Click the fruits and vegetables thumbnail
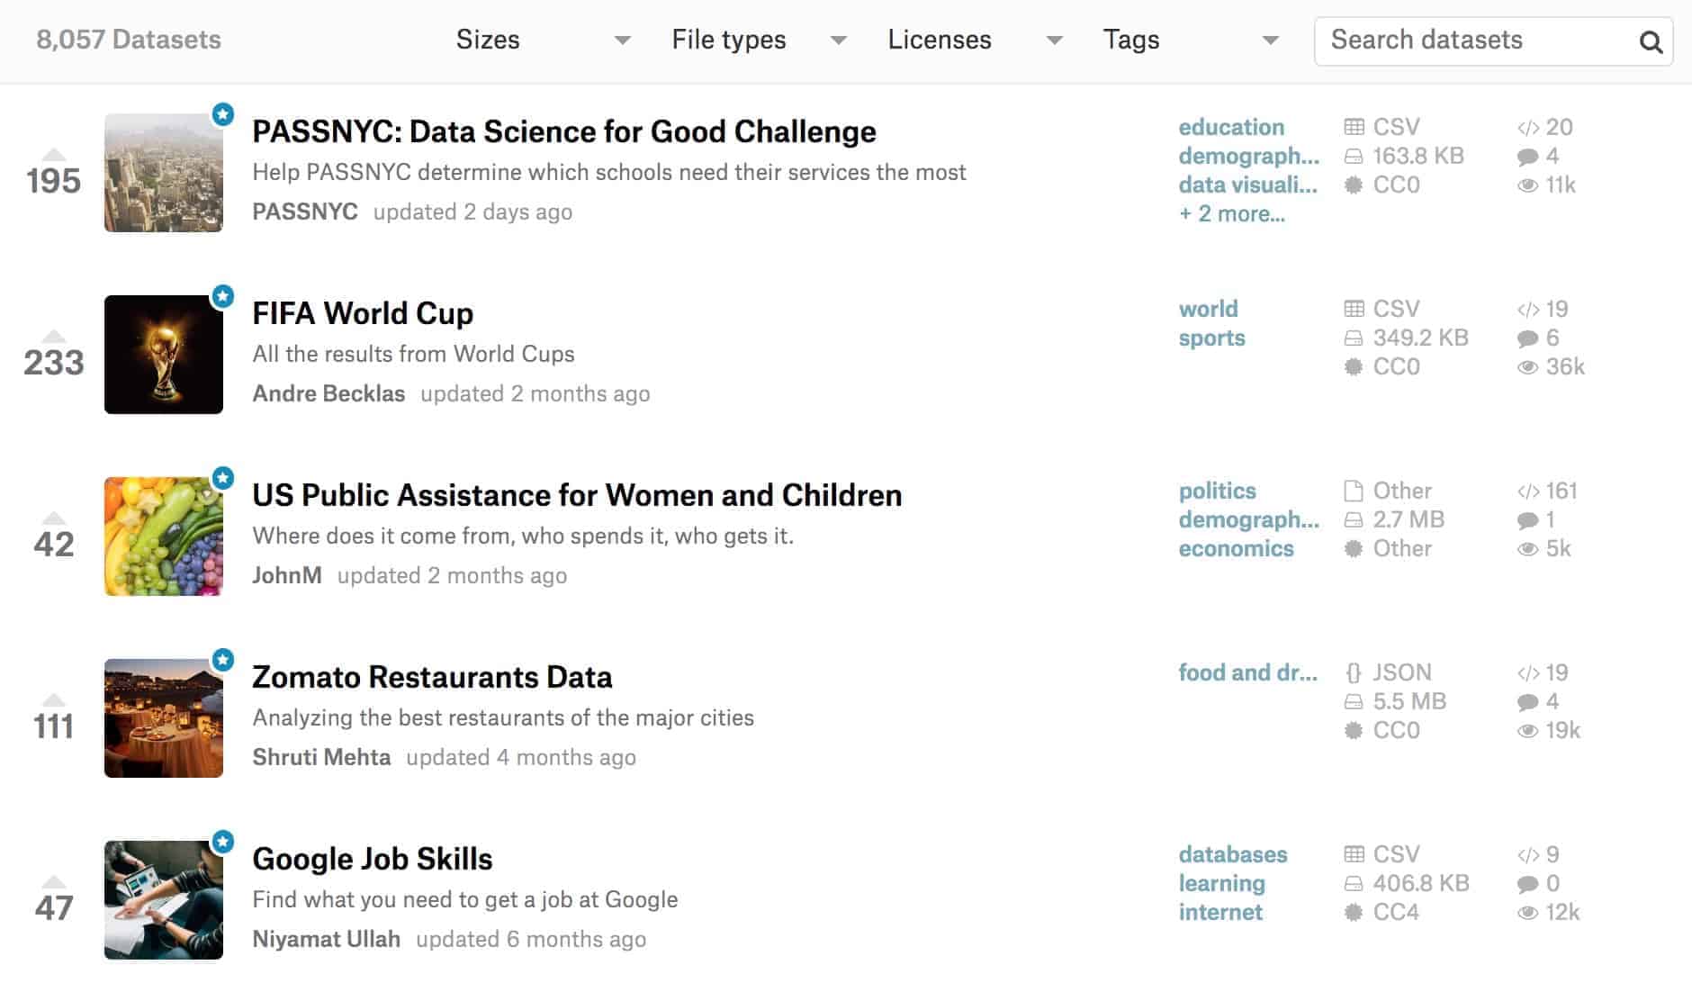This screenshot has width=1692, height=983. tap(164, 537)
